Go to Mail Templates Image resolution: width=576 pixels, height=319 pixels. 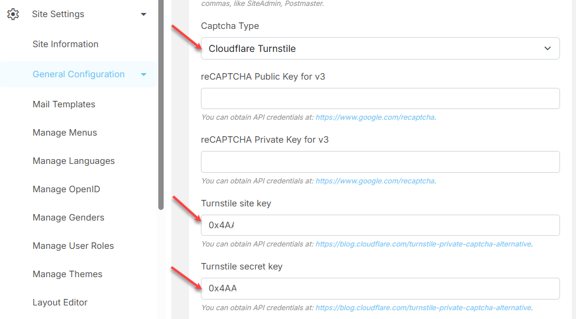tap(64, 104)
